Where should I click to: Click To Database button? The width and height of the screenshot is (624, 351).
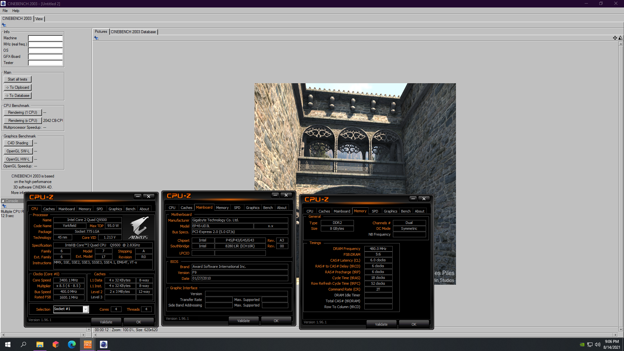(x=18, y=96)
